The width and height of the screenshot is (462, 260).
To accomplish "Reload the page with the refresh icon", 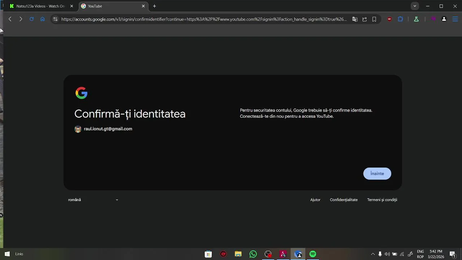I will point(31,19).
